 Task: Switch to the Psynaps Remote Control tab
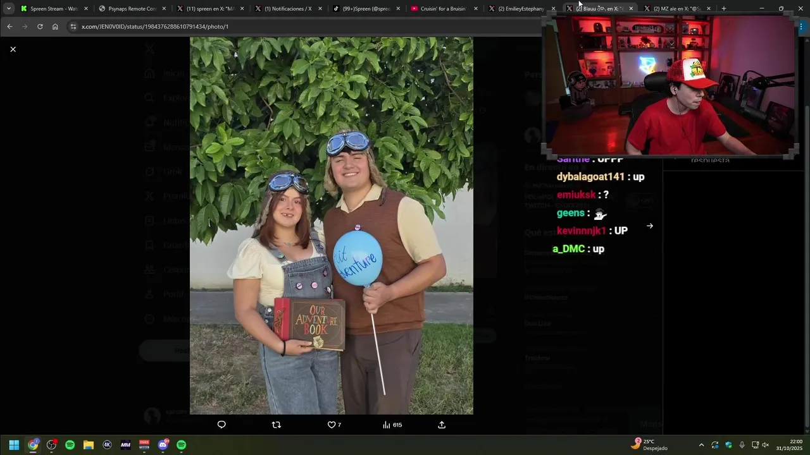[x=131, y=8]
